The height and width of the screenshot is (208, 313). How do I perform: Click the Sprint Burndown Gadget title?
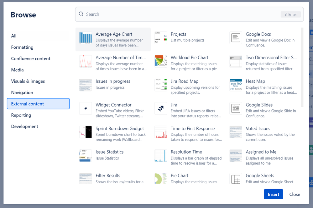coord(120,128)
